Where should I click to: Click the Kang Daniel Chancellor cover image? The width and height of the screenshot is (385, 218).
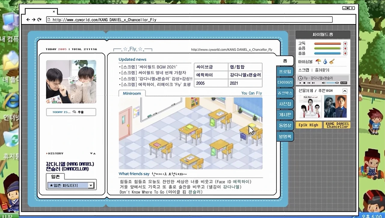[335, 107]
